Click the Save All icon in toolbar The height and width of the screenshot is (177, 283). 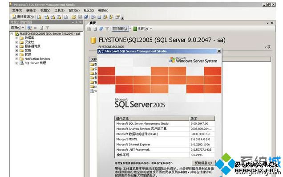(x=86, y=17)
